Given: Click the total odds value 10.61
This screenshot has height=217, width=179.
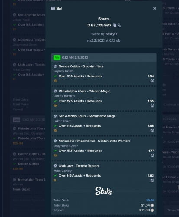Looking at the screenshot, I should tap(150, 201).
